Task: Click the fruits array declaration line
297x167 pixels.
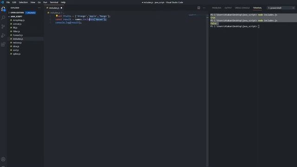Action: pyautogui.click(x=83, y=16)
